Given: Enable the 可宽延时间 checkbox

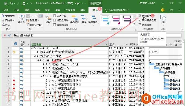Looking at the screenshot, I should pos(54,20).
